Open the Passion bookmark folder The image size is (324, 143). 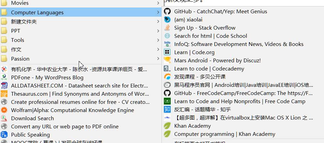coord(81,59)
